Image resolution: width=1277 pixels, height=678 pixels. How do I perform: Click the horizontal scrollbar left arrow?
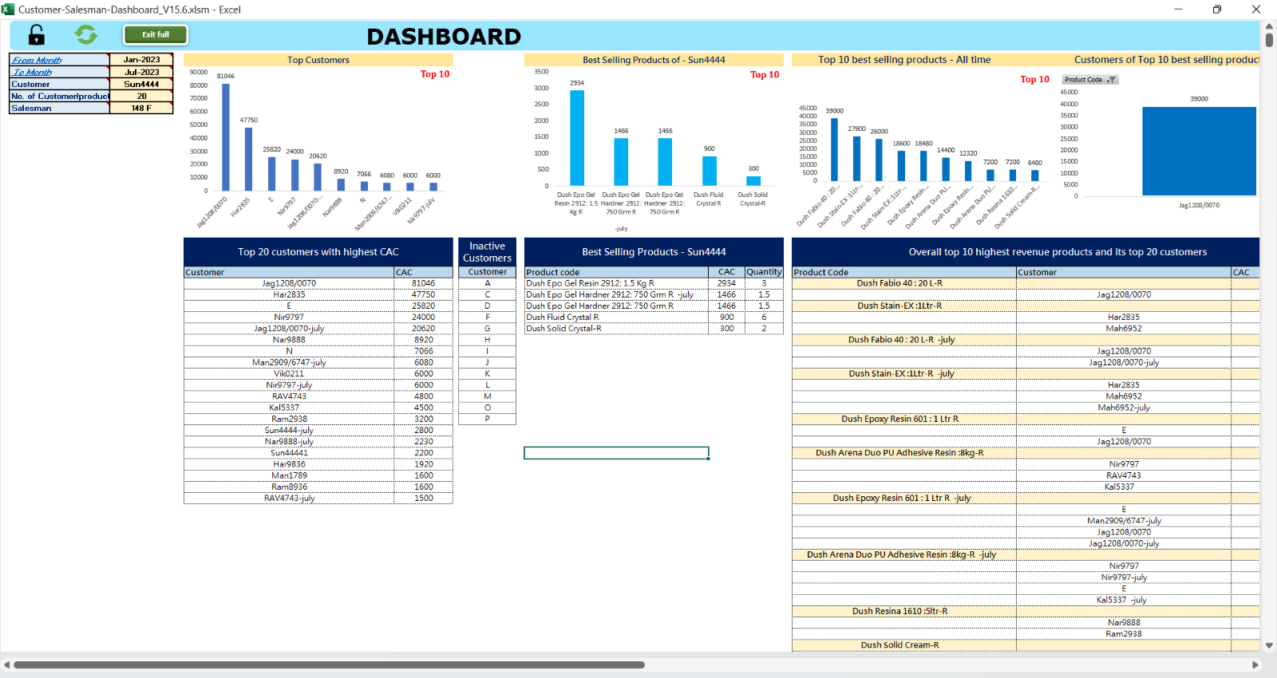pyautogui.click(x=7, y=664)
